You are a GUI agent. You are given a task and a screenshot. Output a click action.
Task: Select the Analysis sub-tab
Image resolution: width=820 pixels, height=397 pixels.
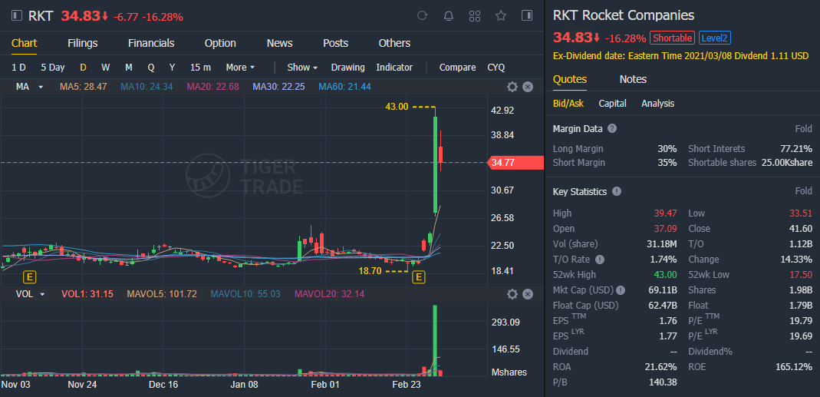(x=658, y=103)
